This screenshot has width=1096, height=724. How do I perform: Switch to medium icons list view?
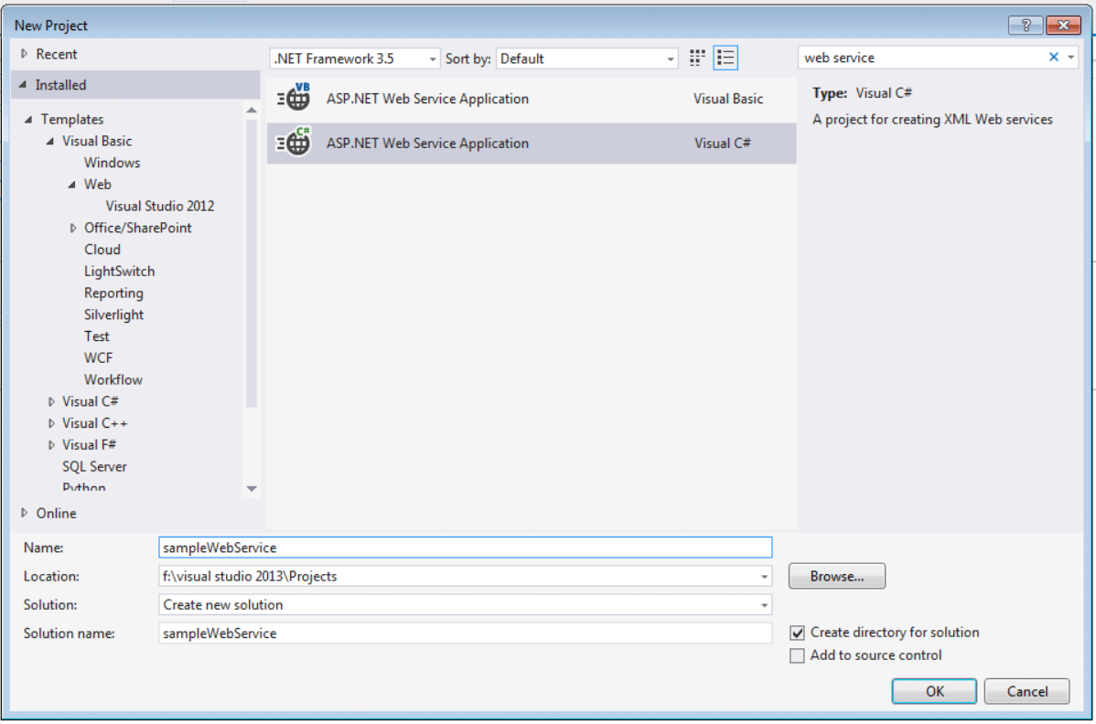point(725,58)
